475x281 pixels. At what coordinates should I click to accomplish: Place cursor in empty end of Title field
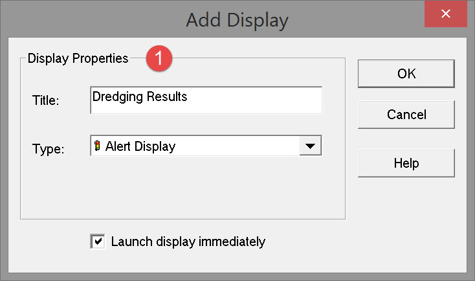(x=259, y=98)
